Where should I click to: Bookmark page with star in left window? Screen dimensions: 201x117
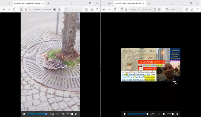pos(59,9)
